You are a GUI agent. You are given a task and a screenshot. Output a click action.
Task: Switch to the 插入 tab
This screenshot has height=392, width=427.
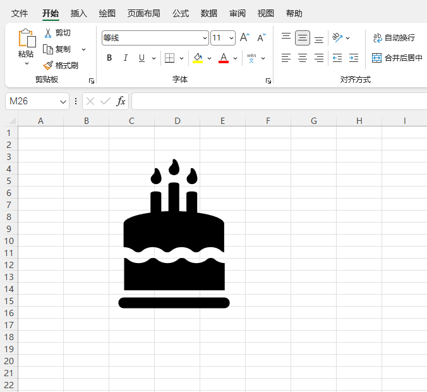point(79,13)
